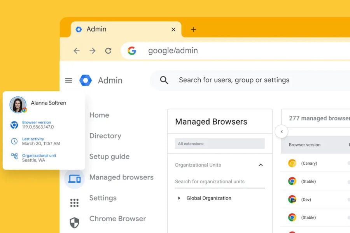This screenshot has height=233, width=350.
Task: Click the (Canary) row label
Action: (x=309, y=163)
